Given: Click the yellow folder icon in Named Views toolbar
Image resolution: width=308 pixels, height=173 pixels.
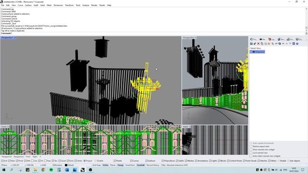Looking at the screenshot, I should point(269,44).
